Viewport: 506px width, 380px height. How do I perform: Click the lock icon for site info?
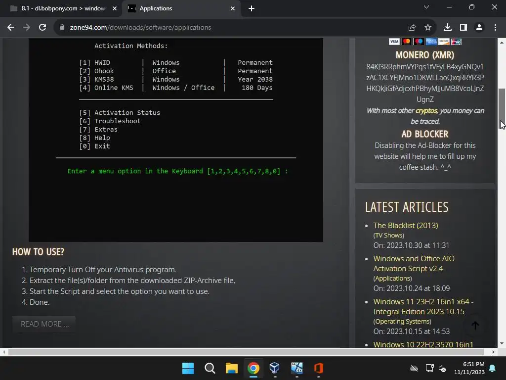pos(62,28)
